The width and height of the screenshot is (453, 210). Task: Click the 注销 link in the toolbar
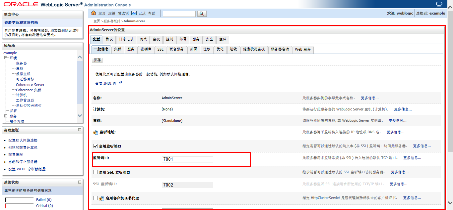[112, 14]
